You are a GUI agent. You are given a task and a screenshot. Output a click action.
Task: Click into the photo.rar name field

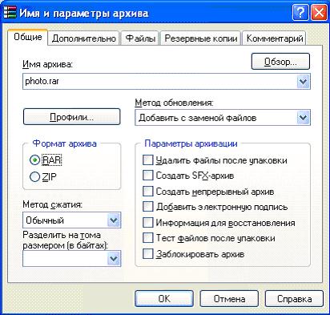click(x=159, y=81)
